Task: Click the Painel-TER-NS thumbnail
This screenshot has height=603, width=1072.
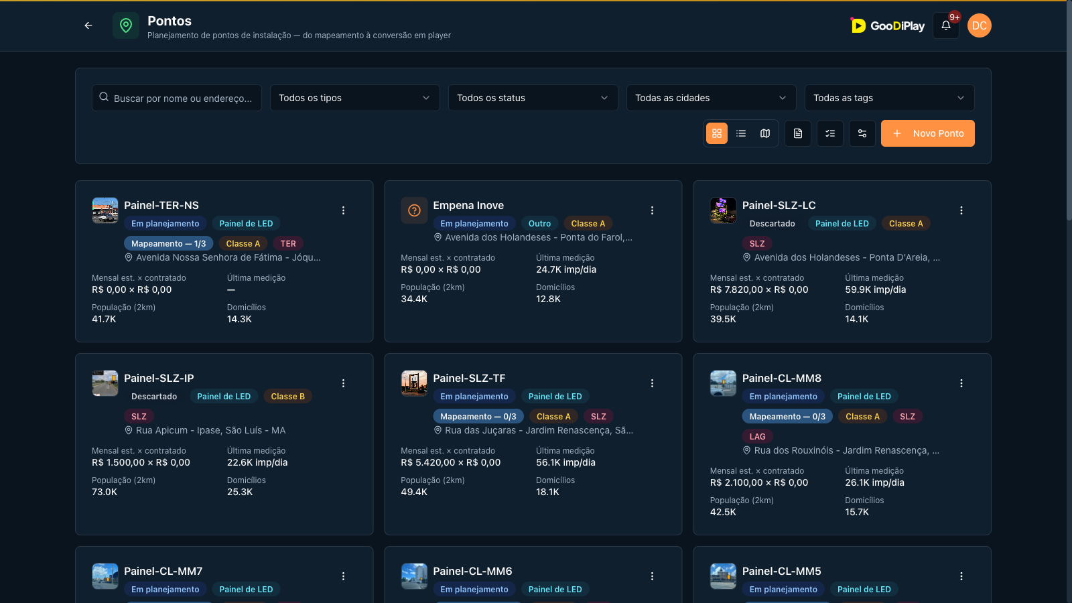Action: click(x=105, y=210)
